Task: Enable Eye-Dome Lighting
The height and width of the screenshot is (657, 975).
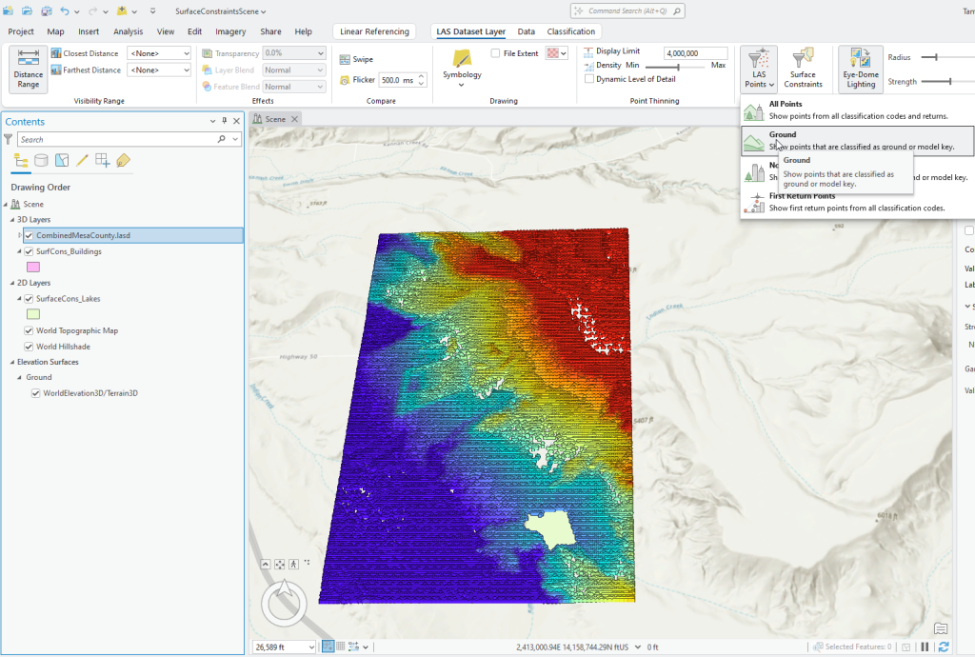Action: click(859, 68)
